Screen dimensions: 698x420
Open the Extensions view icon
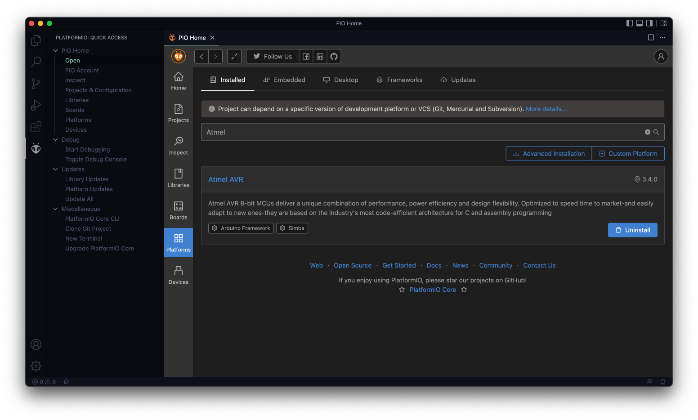click(36, 127)
